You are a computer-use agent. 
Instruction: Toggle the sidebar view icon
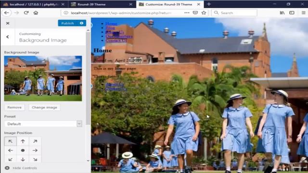click(292, 13)
